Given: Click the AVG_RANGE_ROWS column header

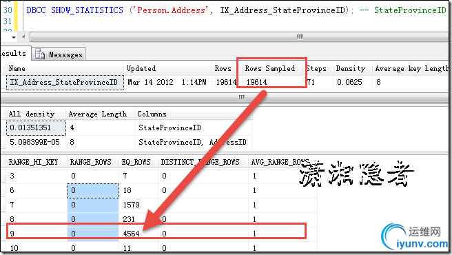Looking at the screenshot, I should (x=282, y=162).
